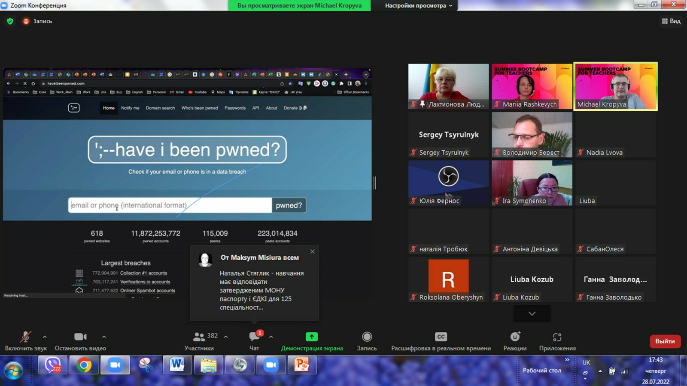Click the red Выйти button
Image resolution: width=687 pixels, height=386 pixels.
point(665,341)
